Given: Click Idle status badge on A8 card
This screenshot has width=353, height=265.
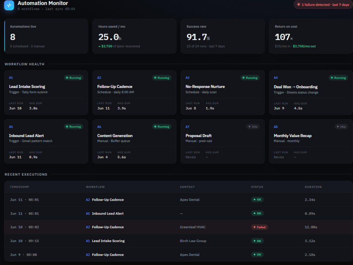Looking at the screenshot, I should pos(341,126).
